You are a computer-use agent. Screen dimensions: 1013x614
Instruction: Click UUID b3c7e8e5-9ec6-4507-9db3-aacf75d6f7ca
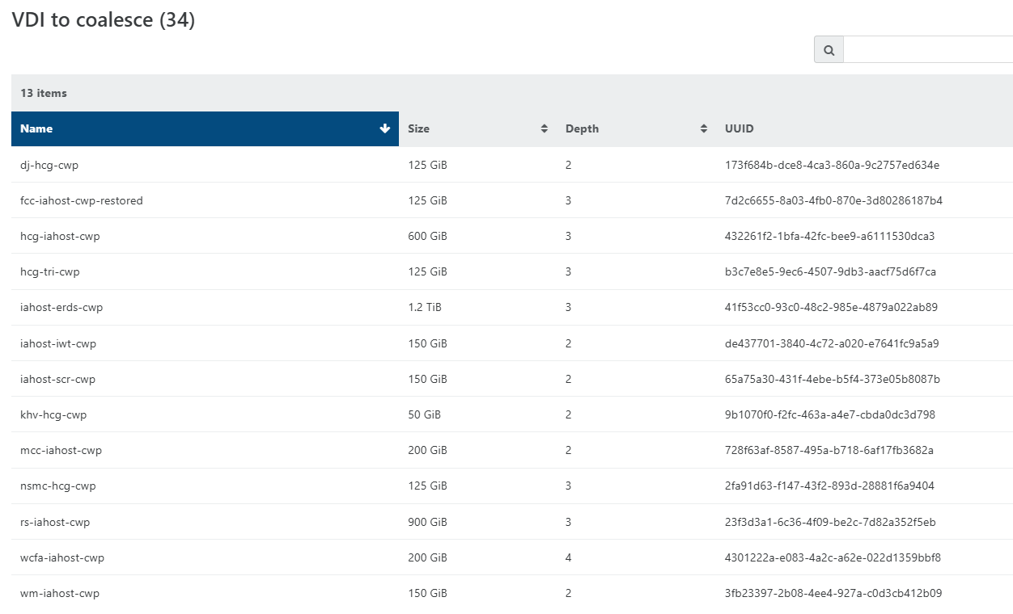[x=830, y=271]
